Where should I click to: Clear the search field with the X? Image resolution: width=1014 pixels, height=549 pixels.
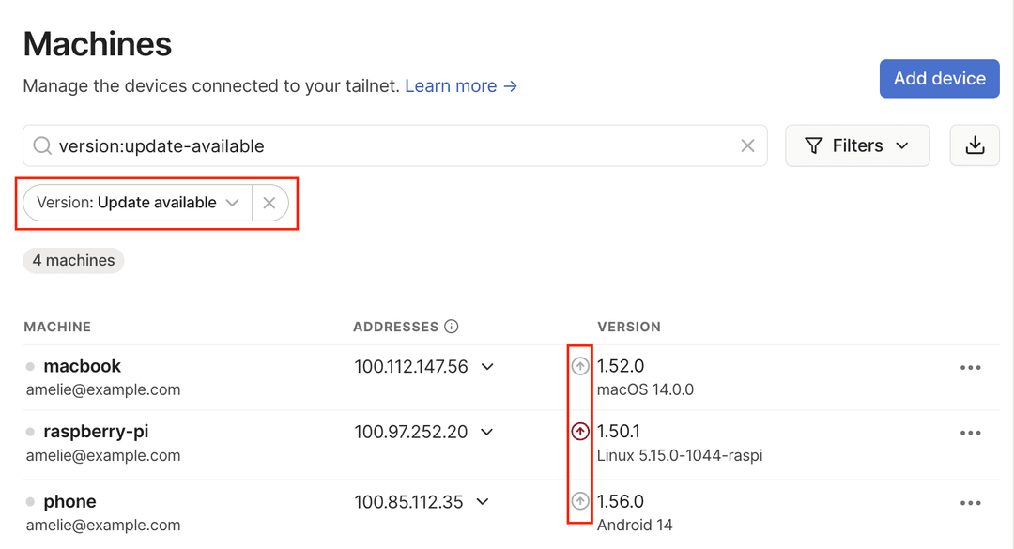pos(747,146)
